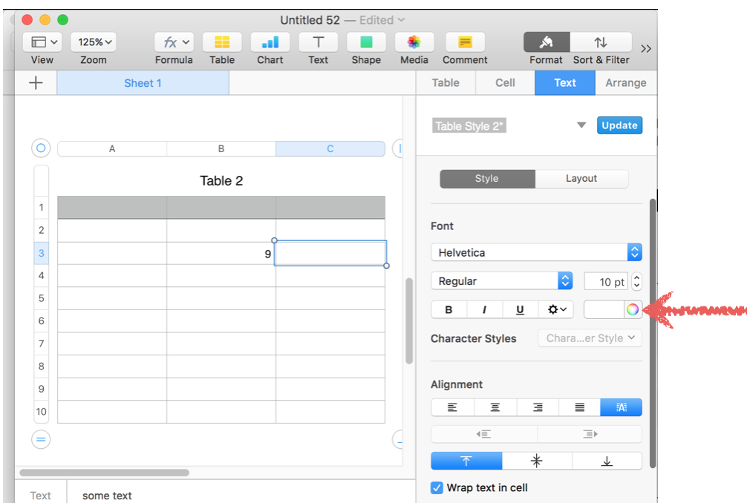
Task: Align text to top of cell
Action: tap(466, 461)
